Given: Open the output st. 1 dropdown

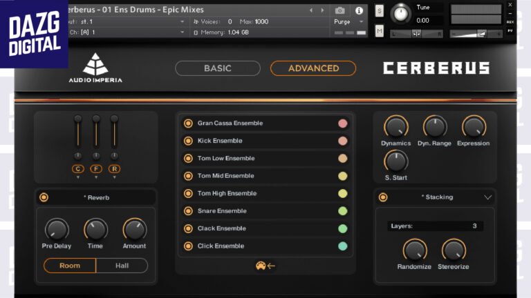Looking at the screenshot, I should click(127, 21).
